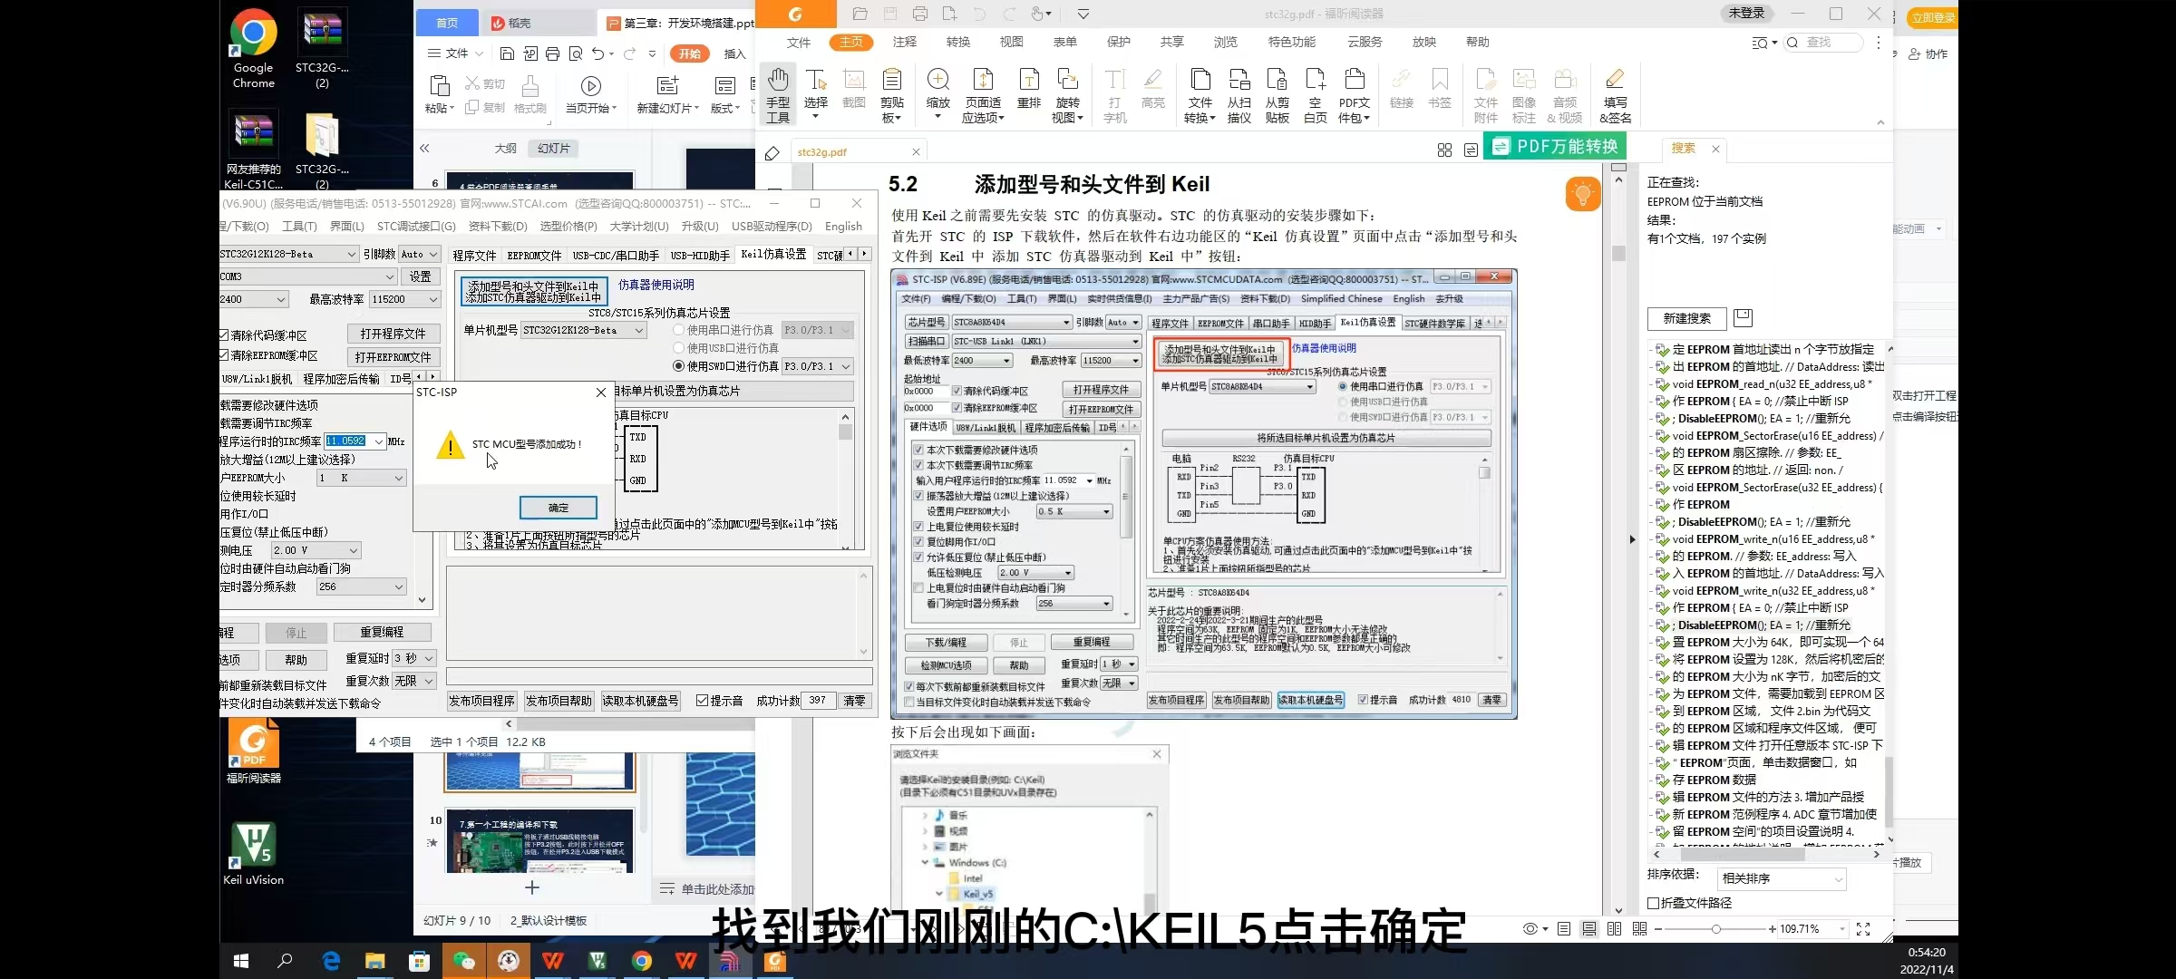Click the Windows Start button
The image size is (2176, 979).
point(241,961)
